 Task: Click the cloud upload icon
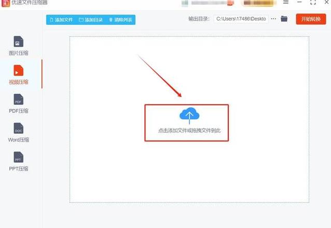click(189, 116)
